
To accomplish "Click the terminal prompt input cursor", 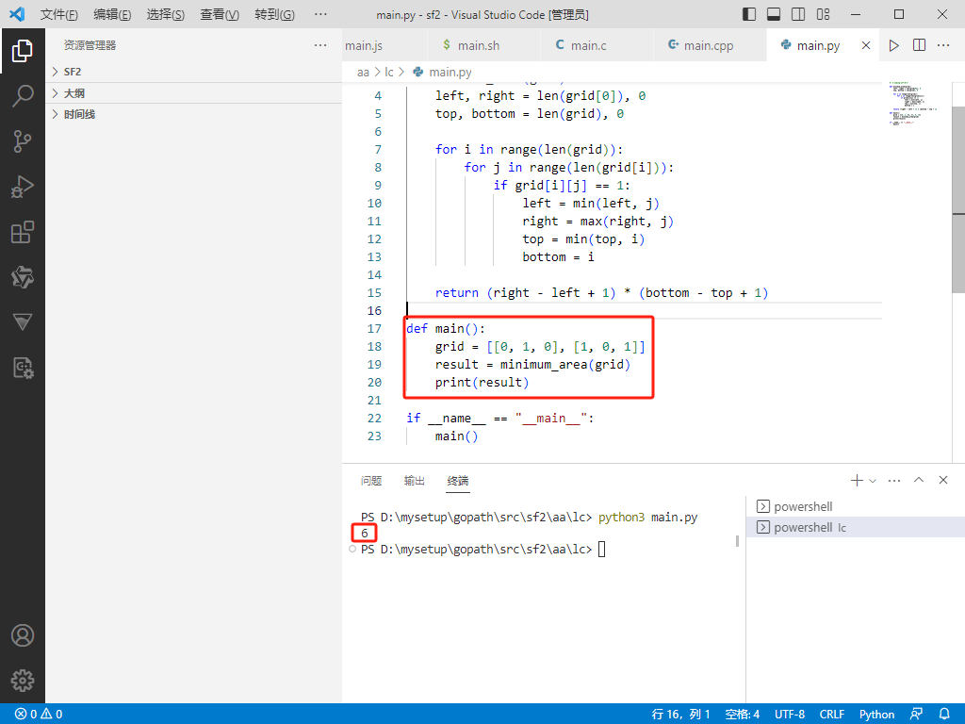I will pyautogui.click(x=602, y=549).
